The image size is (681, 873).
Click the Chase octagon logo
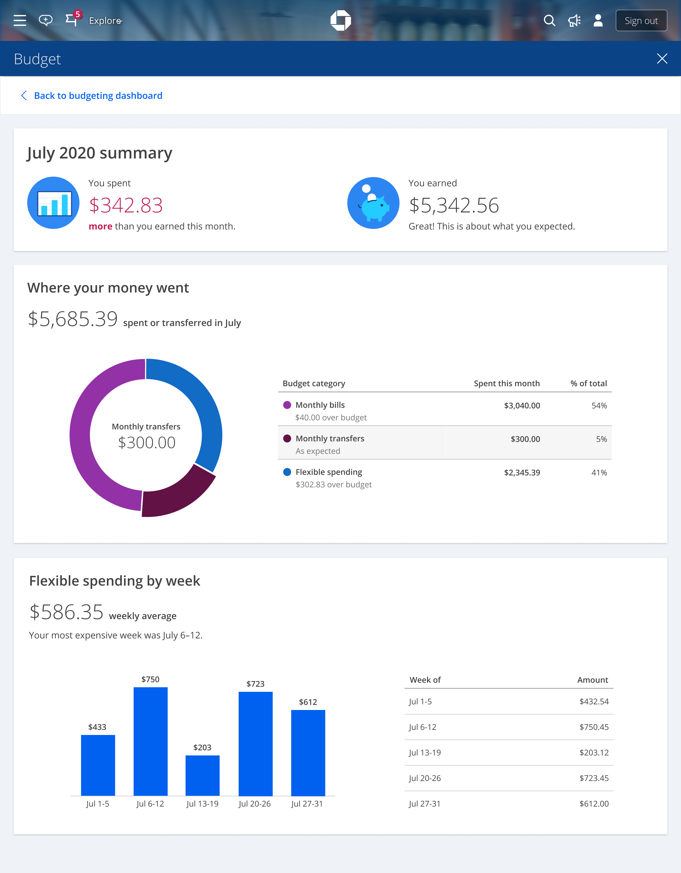pos(340,20)
